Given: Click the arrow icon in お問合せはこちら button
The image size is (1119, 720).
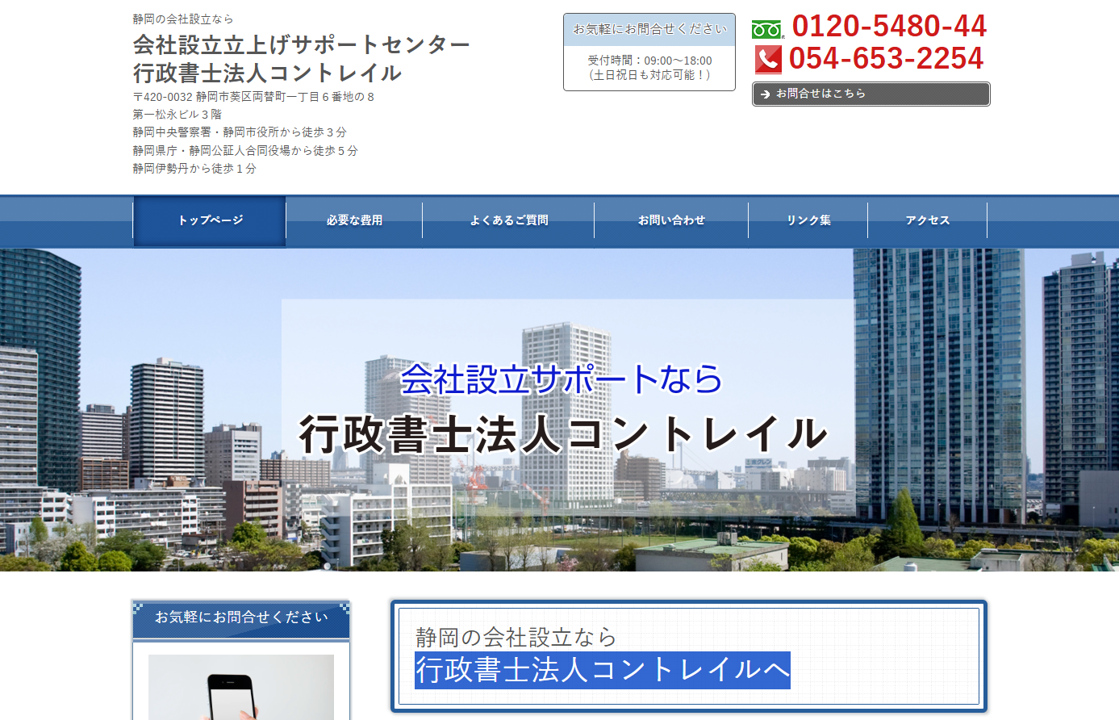Looking at the screenshot, I should click(x=765, y=94).
